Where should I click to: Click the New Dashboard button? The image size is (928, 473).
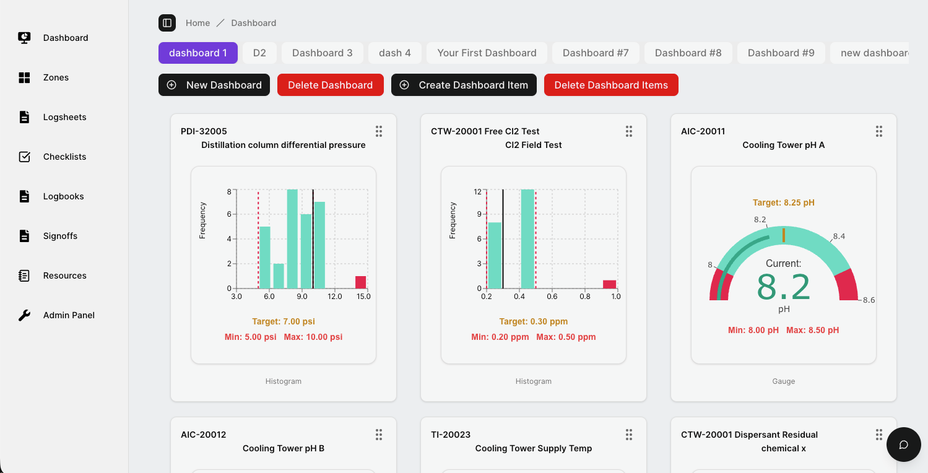[x=214, y=85]
